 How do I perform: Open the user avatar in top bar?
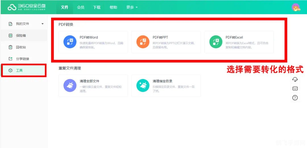point(296,7)
